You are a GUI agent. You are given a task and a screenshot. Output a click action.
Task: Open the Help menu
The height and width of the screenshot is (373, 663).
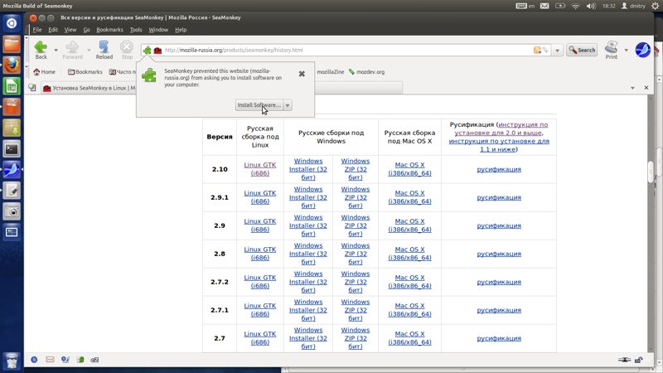pos(181,30)
